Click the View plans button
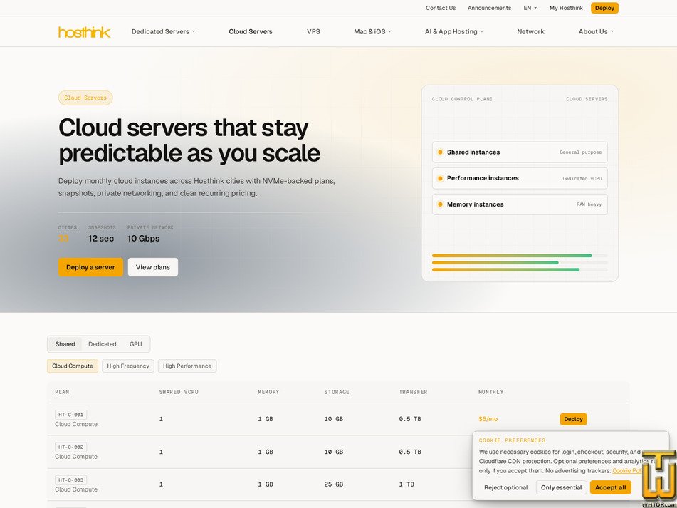The height and width of the screenshot is (508, 677). point(153,267)
